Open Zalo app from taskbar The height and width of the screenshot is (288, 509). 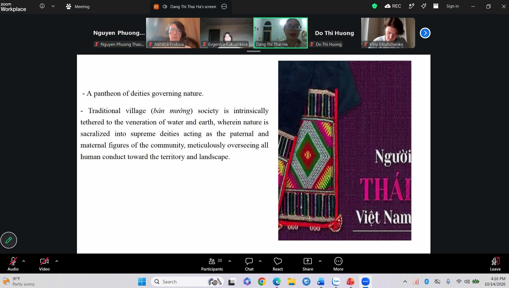336,282
